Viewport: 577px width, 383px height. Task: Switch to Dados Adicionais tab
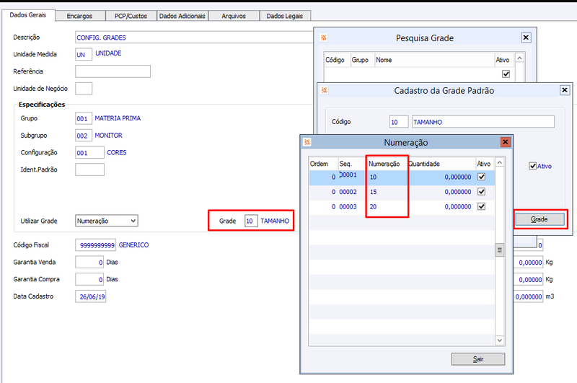tap(182, 16)
